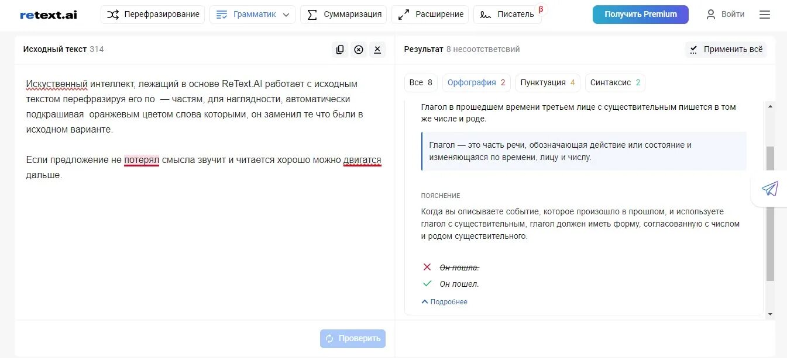This screenshot has width=787, height=358.
Task: Click the retext.ai logo
Action: (x=49, y=15)
